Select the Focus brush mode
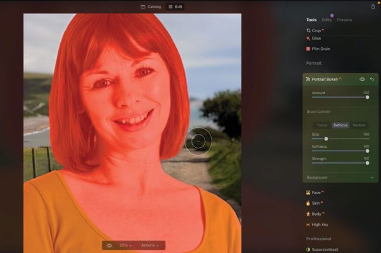The width and height of the screenshot is (381, 253). click(322, 125)
